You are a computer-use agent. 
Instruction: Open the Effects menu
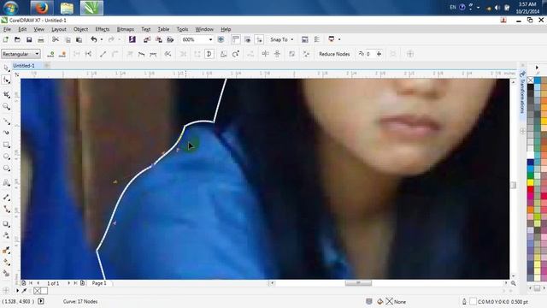103,29
